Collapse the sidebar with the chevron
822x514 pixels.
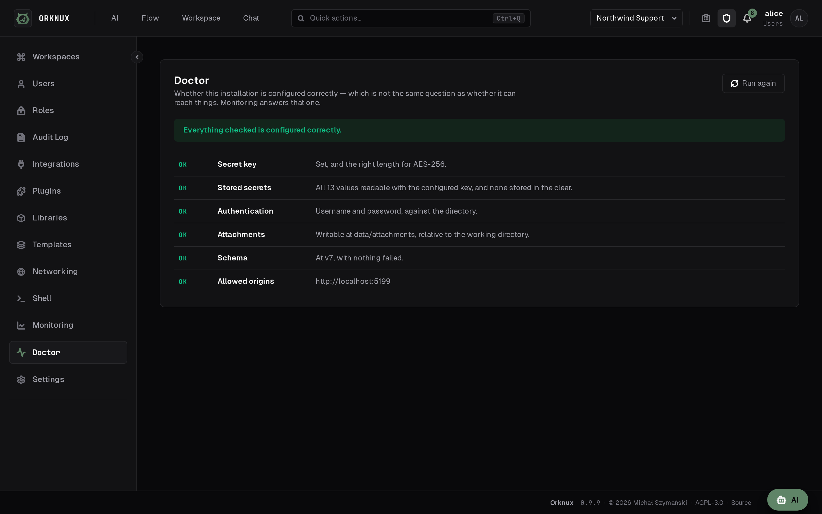(137, 57)
